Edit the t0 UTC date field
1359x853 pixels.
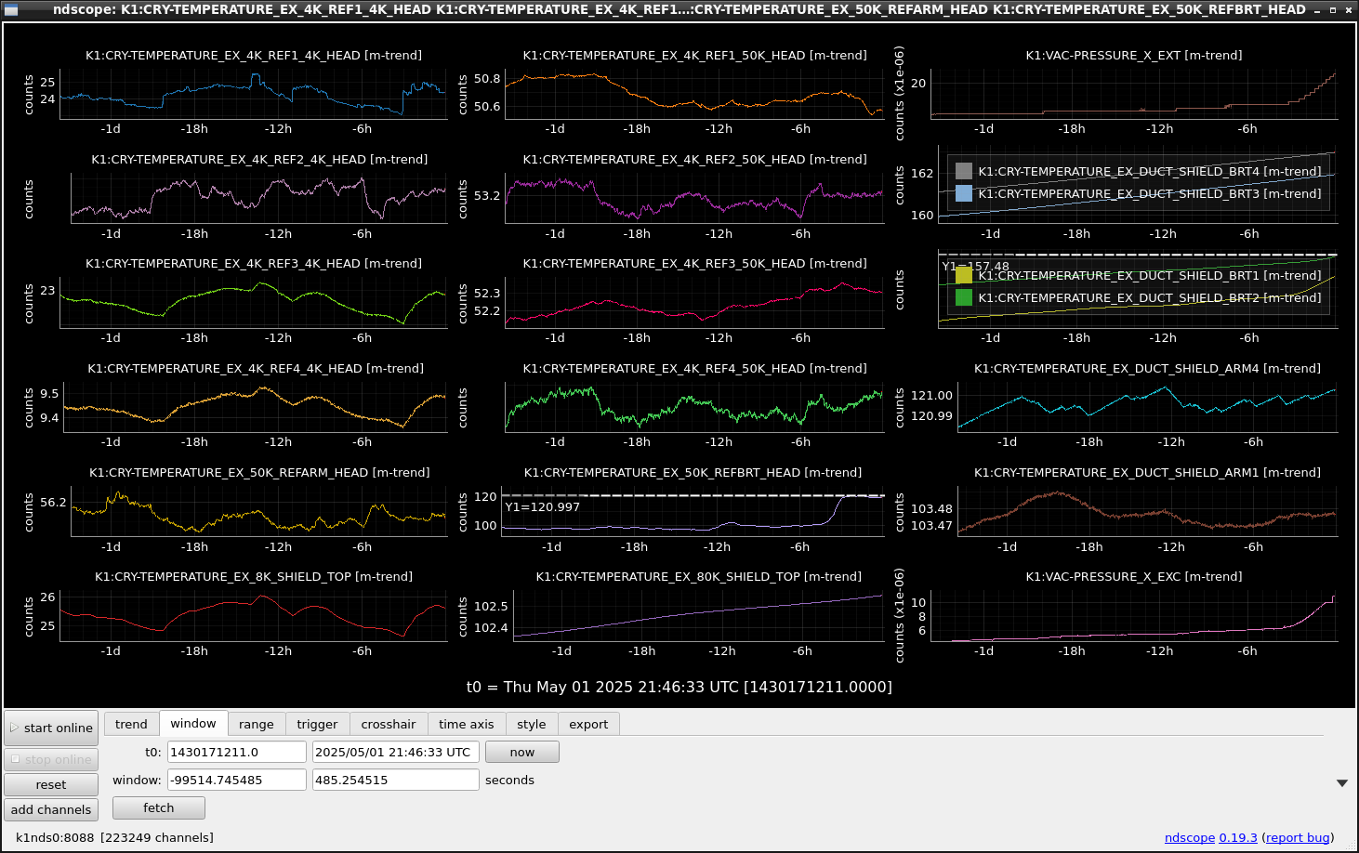coord(396,752)
